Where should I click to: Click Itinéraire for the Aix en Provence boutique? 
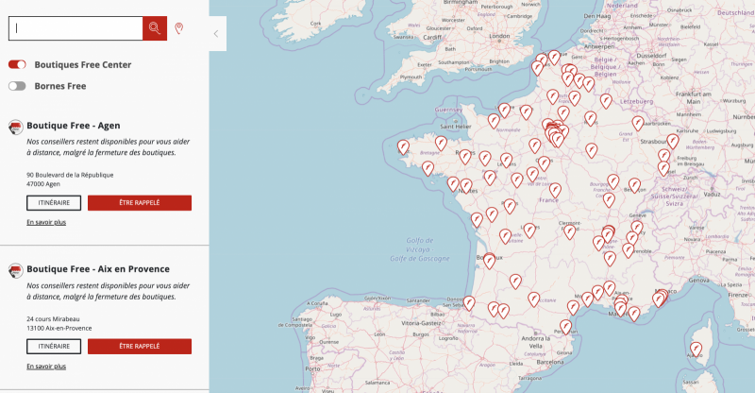tap(54, 346)
